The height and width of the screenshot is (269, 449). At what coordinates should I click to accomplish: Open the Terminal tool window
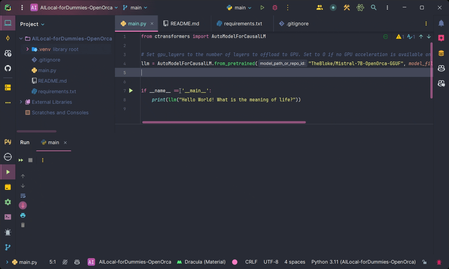[x=8, y=217]
